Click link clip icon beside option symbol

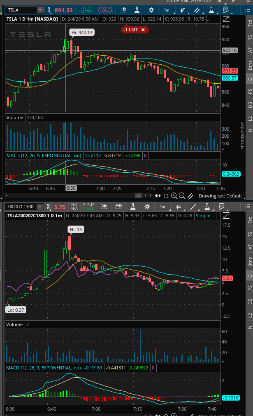[x=48, y=207]
